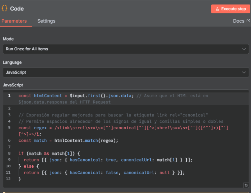
Task: Click 'canonicalUrl: match[1]' on line 9
Action: 149,160
